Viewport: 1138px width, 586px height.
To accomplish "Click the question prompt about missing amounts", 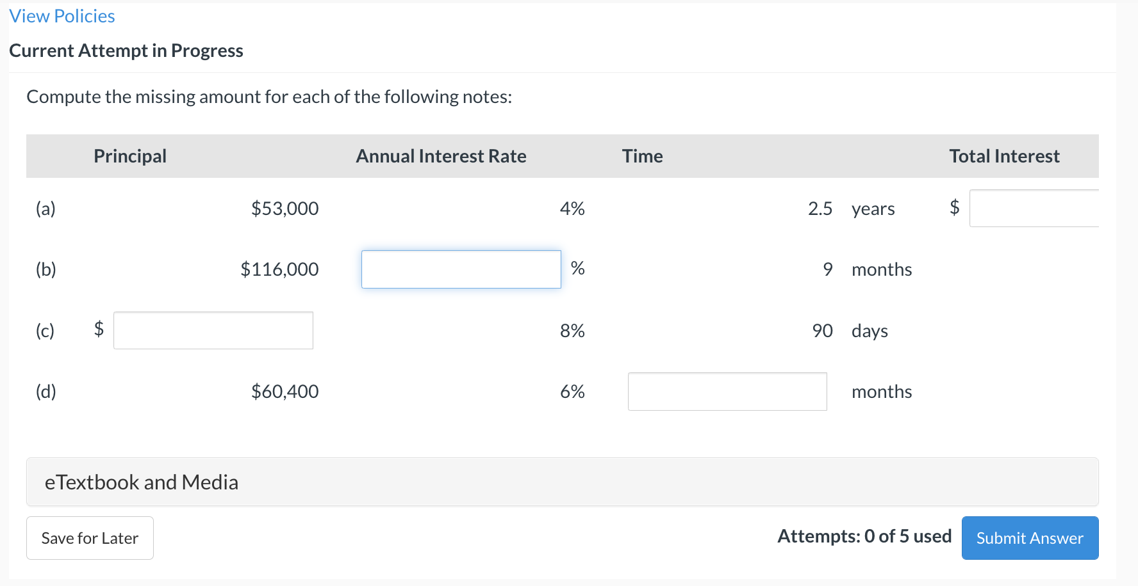I will tap(269, 97).
